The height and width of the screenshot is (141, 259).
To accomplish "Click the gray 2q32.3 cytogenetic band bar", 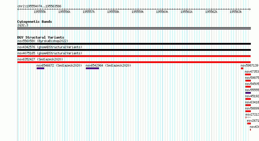I will point(134,28).
